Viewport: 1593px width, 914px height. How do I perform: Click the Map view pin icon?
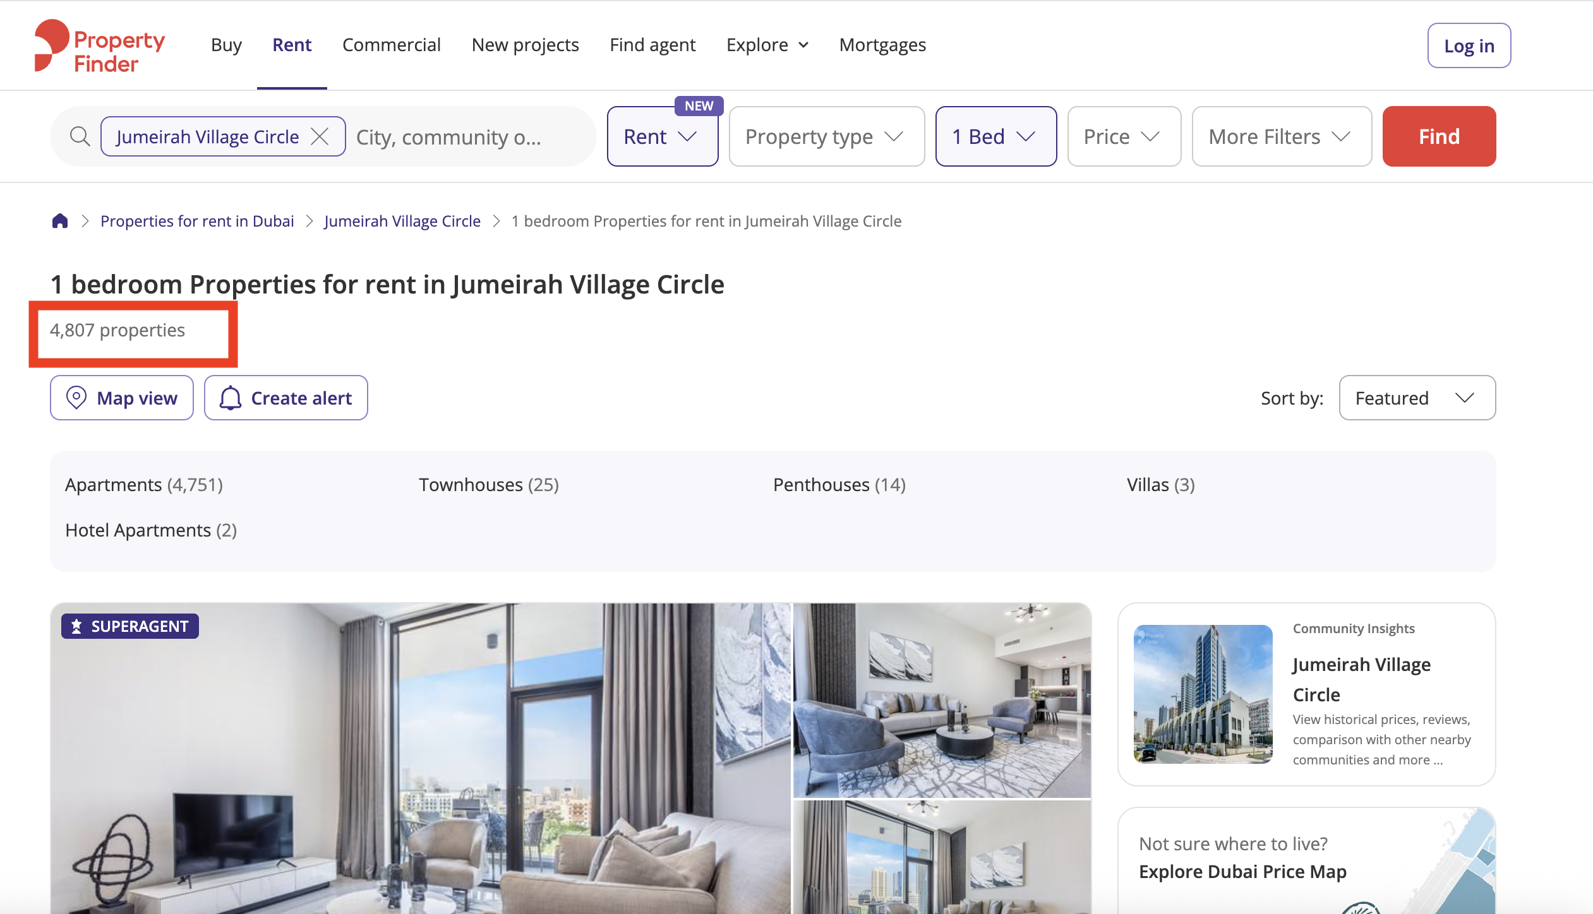(x=76, y=398)
